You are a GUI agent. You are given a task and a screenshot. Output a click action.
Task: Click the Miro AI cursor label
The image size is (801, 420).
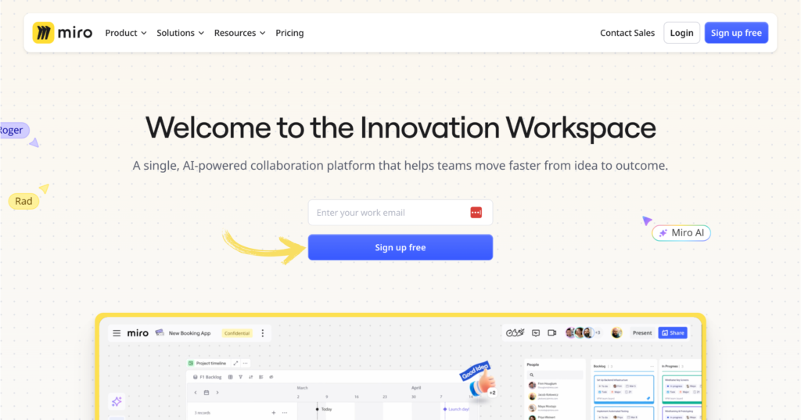coord(681,233)
